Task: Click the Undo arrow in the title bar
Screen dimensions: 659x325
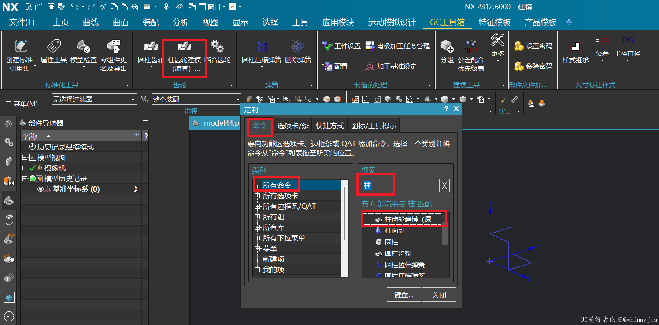Action: (x=74, y=7)
